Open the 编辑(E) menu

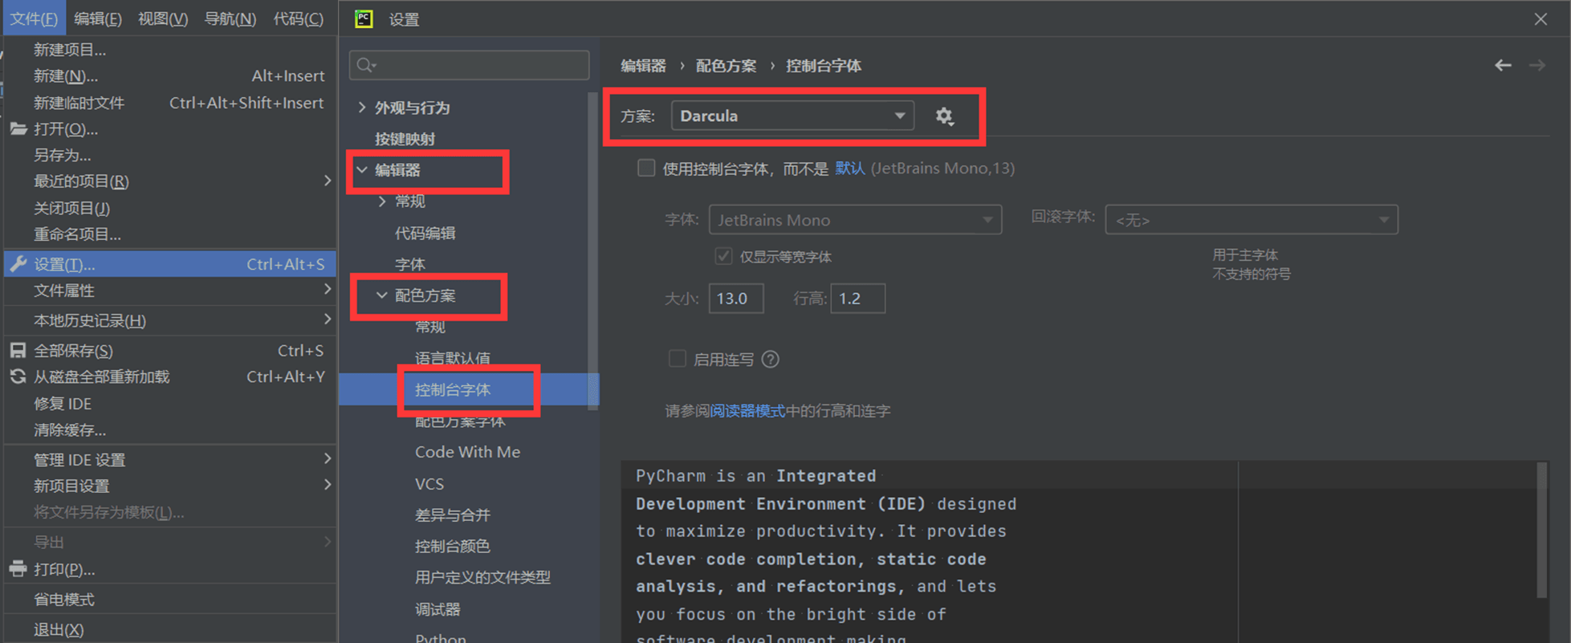[98, 18]
